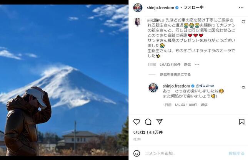Viewport: 248px width, 160px height.
Task: Open commenter's profile picture thumbnail
Action: (137, 22)
